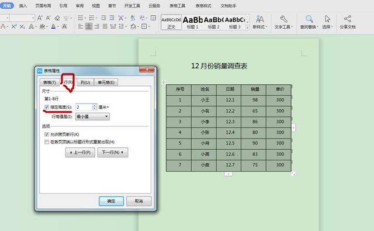Image resolution: width=374 pixels, height=231 pixels.
Task: Click the 下一行(N) next row button
Action: (x=113, y=153)
